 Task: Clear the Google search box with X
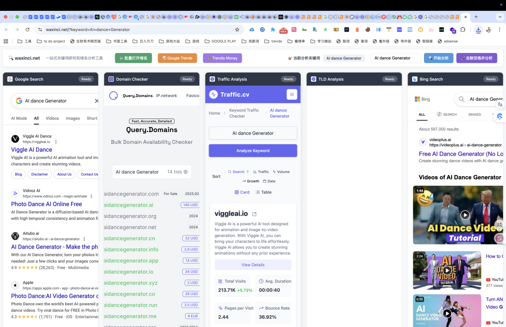[x=97, y=101]
